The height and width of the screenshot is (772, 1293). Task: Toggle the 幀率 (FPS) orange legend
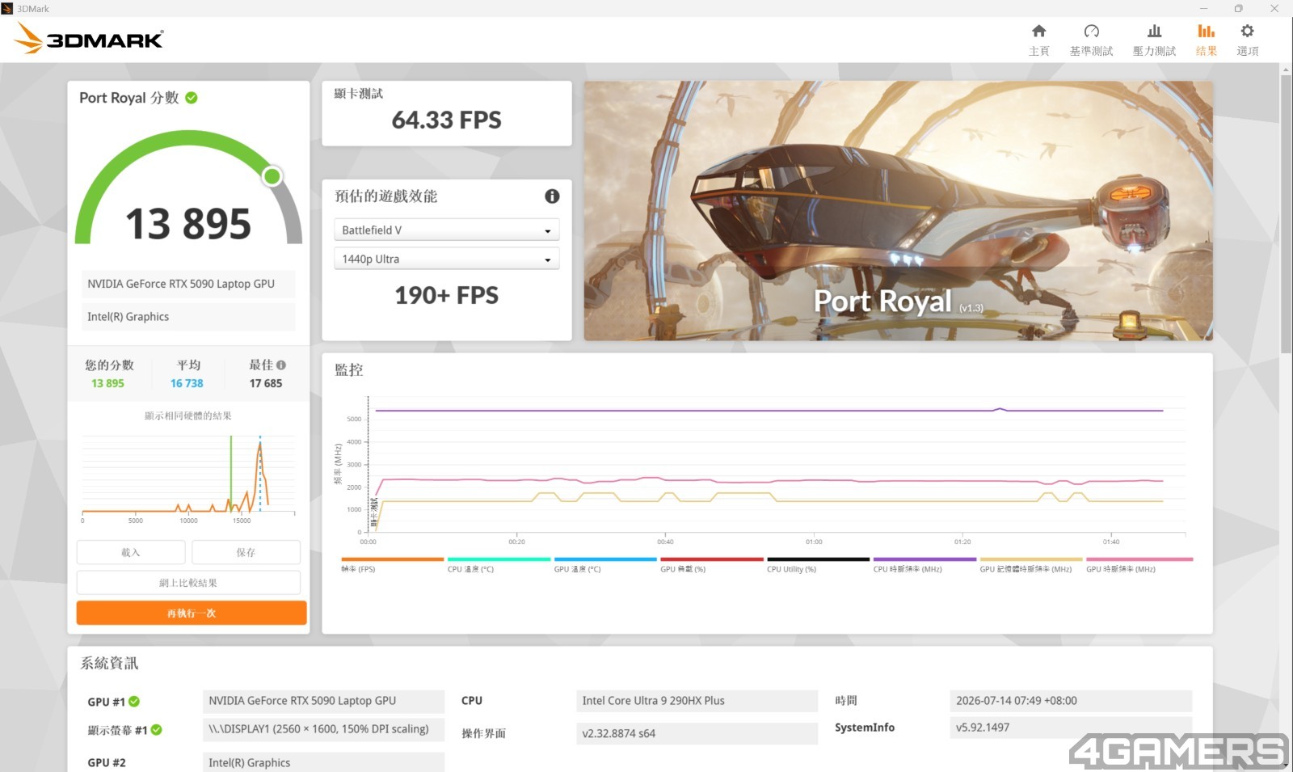pyautogui.click(x=392, y=564)
